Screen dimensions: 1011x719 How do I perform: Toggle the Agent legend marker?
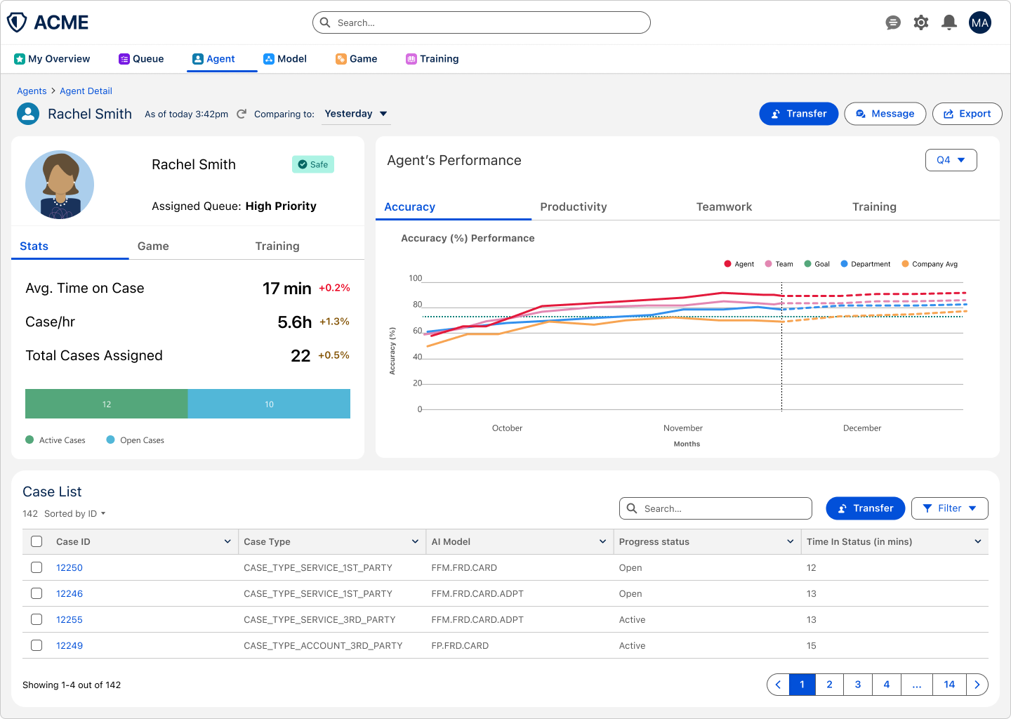[727, 264]
